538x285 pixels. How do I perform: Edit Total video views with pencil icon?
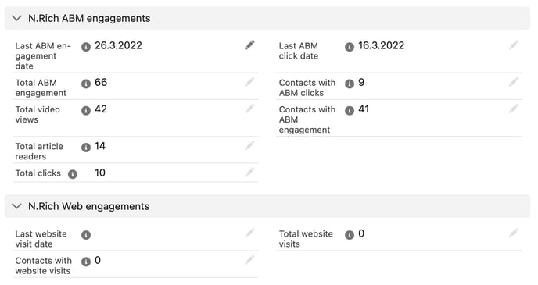tap(249, 109)
